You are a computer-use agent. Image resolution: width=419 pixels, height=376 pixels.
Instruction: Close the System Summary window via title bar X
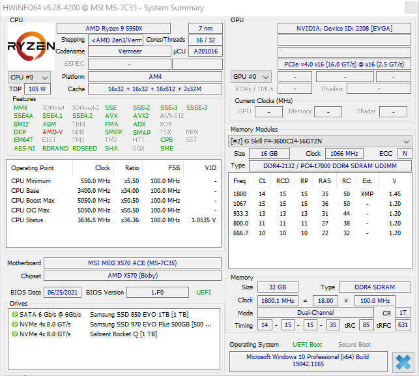[411, 8]
